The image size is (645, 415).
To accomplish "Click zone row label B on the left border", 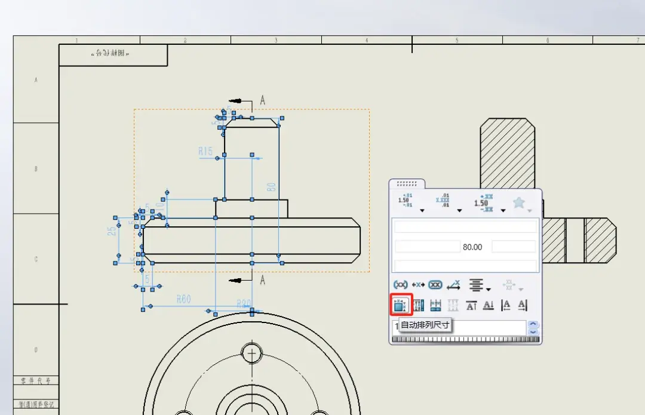I will (36, 168).
